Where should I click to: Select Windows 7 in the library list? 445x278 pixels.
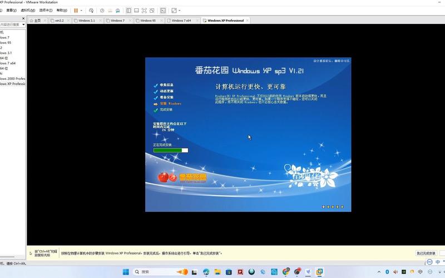(4, 37)
